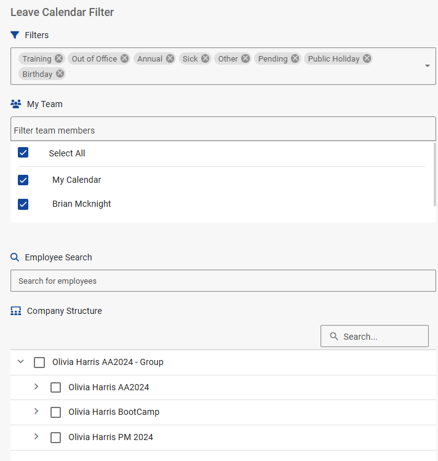Remove the Sick filter chip
This screenshot has height=461, width=438.
(x=205, y=58)
